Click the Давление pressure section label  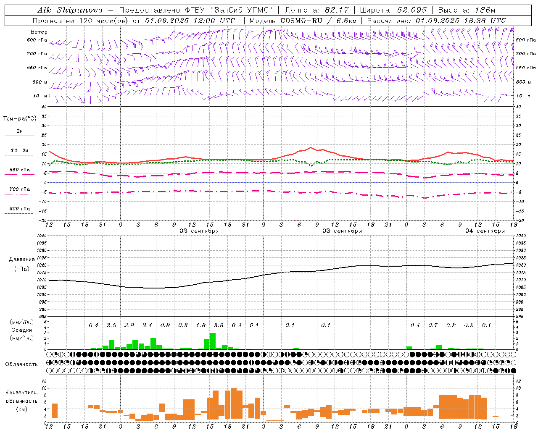(x=22, y=260)
